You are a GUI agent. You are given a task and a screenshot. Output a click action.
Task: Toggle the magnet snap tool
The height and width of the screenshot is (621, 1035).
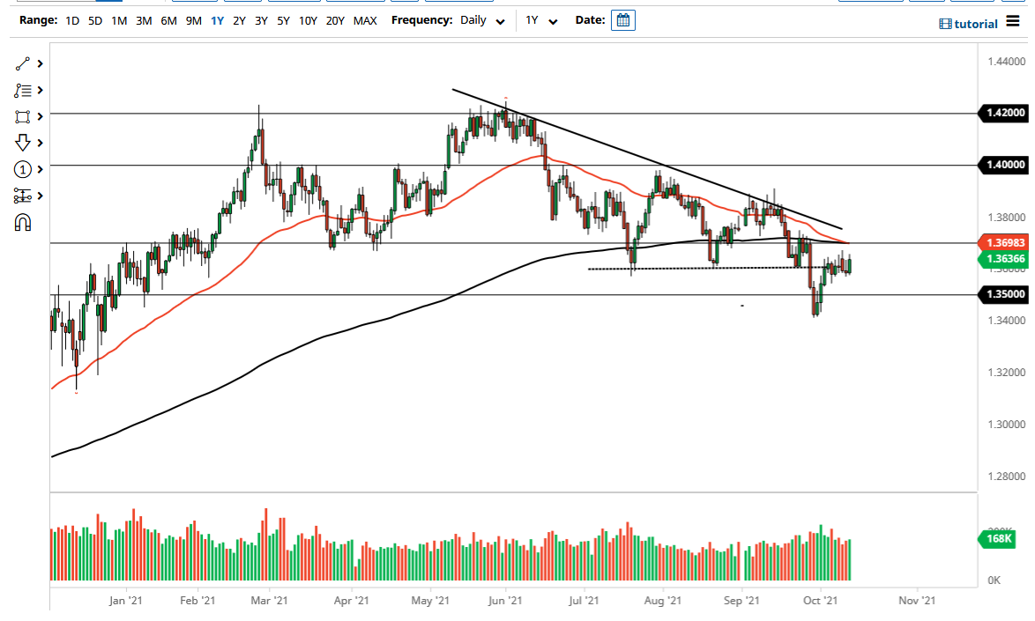click(22, 222)
